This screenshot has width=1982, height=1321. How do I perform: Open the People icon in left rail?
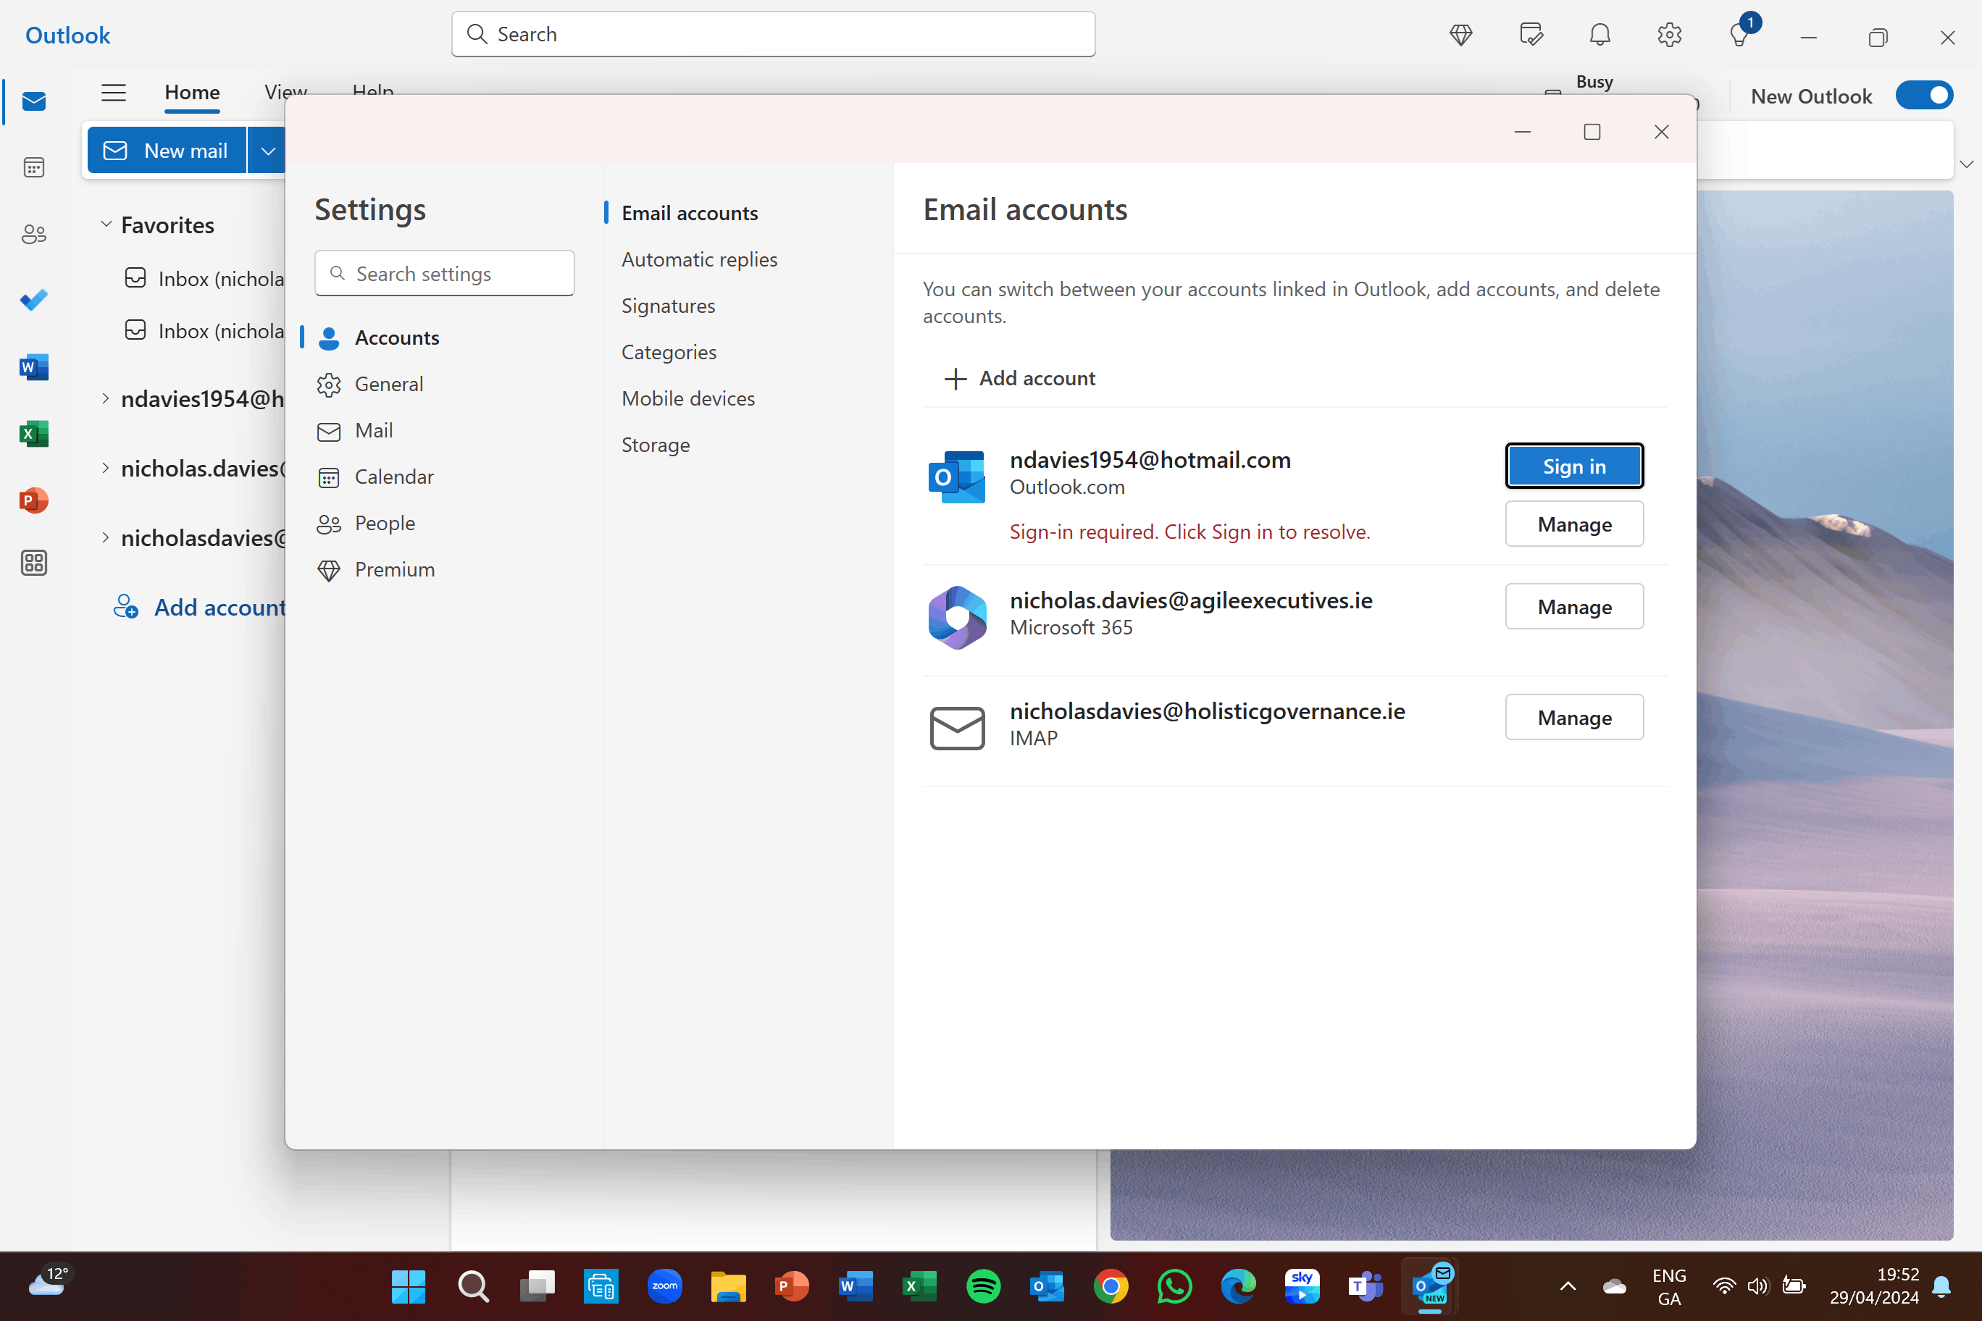(34, 233)
